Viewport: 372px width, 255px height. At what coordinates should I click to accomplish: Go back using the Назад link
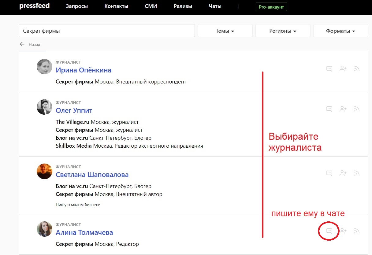[31, 44]
